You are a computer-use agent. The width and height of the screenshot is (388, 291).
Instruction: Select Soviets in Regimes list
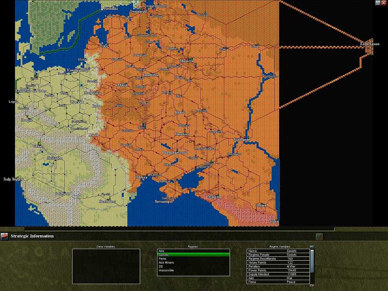[193, 255]
